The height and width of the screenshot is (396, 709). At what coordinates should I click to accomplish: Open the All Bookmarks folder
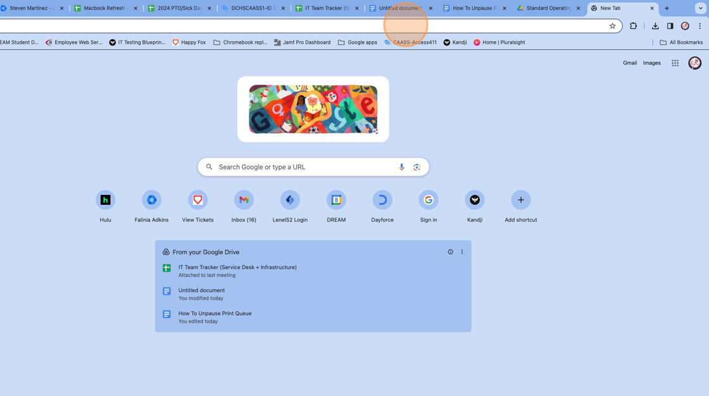[681, 42]
